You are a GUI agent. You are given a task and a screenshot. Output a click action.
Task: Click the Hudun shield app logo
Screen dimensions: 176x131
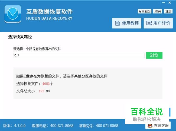pos(13,14)
